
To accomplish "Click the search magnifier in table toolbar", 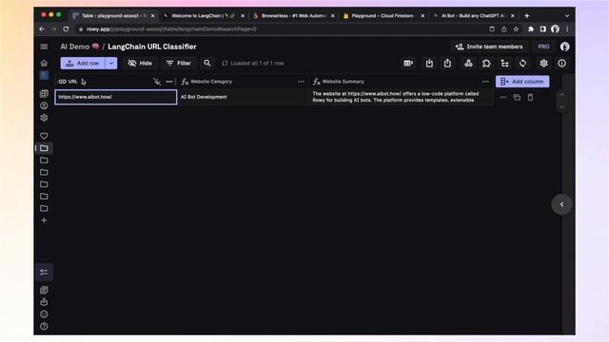I will point(207,64).
